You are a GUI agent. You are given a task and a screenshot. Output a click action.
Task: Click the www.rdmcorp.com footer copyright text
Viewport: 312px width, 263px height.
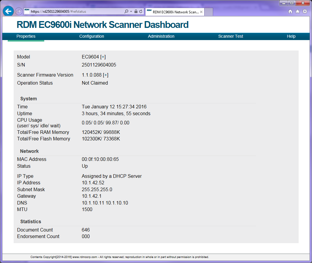tap(120, 257)
